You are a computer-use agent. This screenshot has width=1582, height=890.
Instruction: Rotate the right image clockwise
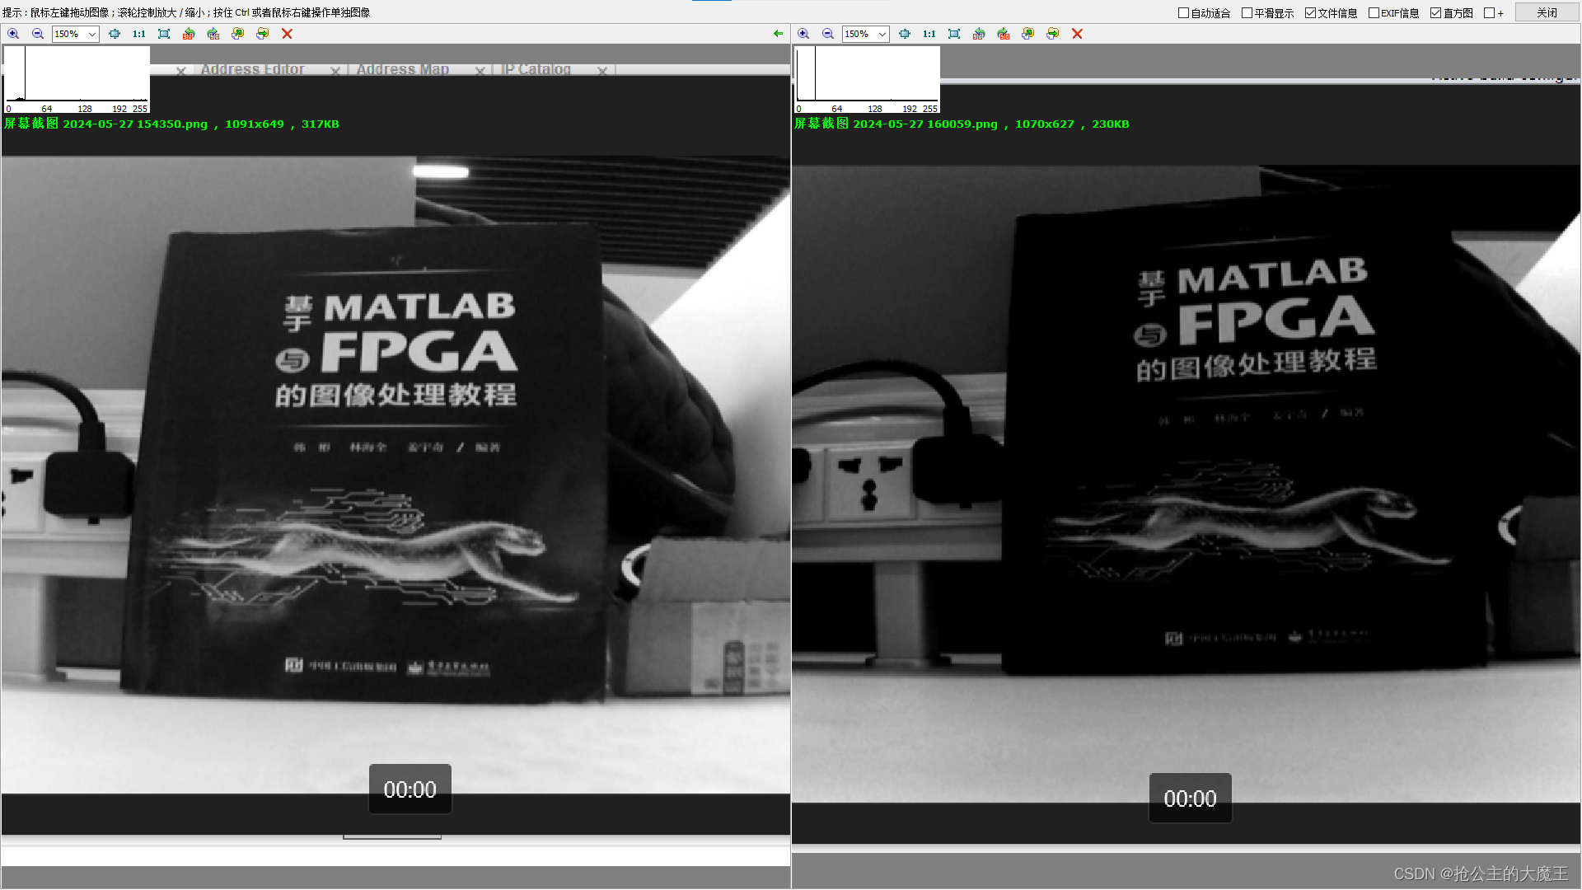point(1003,34)
